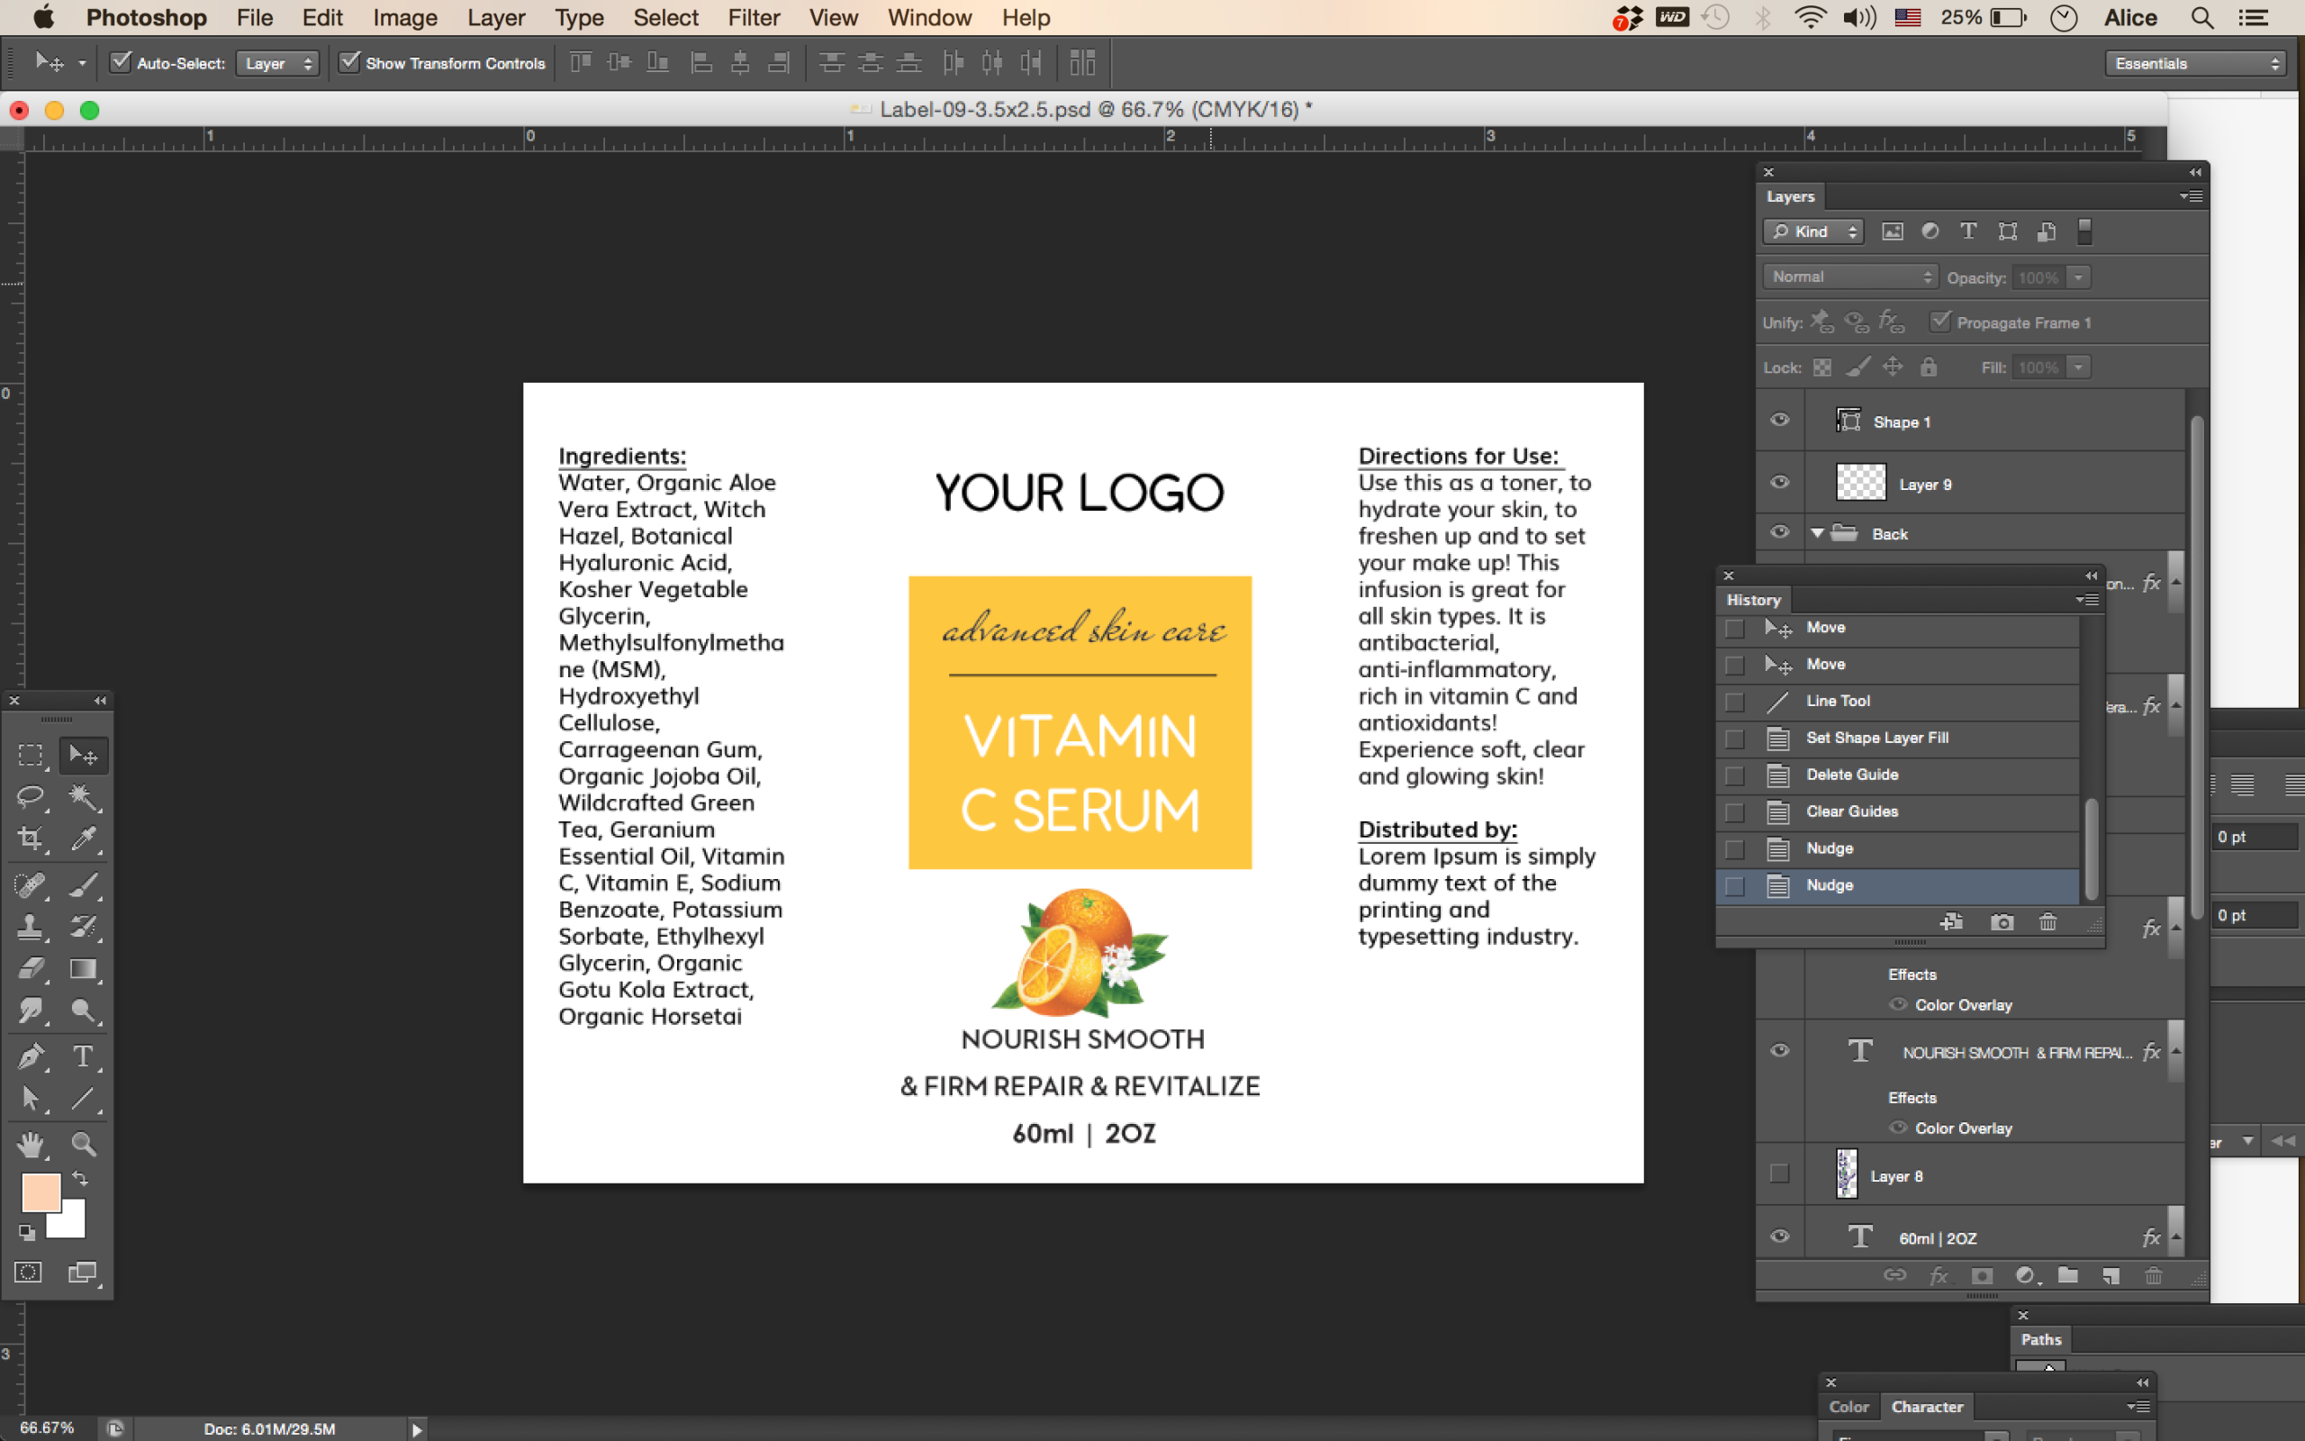This screenshot has height=1441, width=2305.
Task: Open the Layer menu
Action: click(496, 17)
